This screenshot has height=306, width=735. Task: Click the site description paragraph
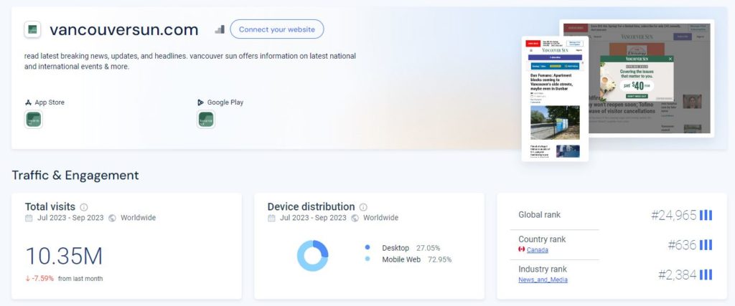point(189,62)
